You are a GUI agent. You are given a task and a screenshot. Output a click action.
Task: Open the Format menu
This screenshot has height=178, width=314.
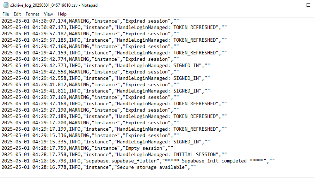(x=32, y=14)
